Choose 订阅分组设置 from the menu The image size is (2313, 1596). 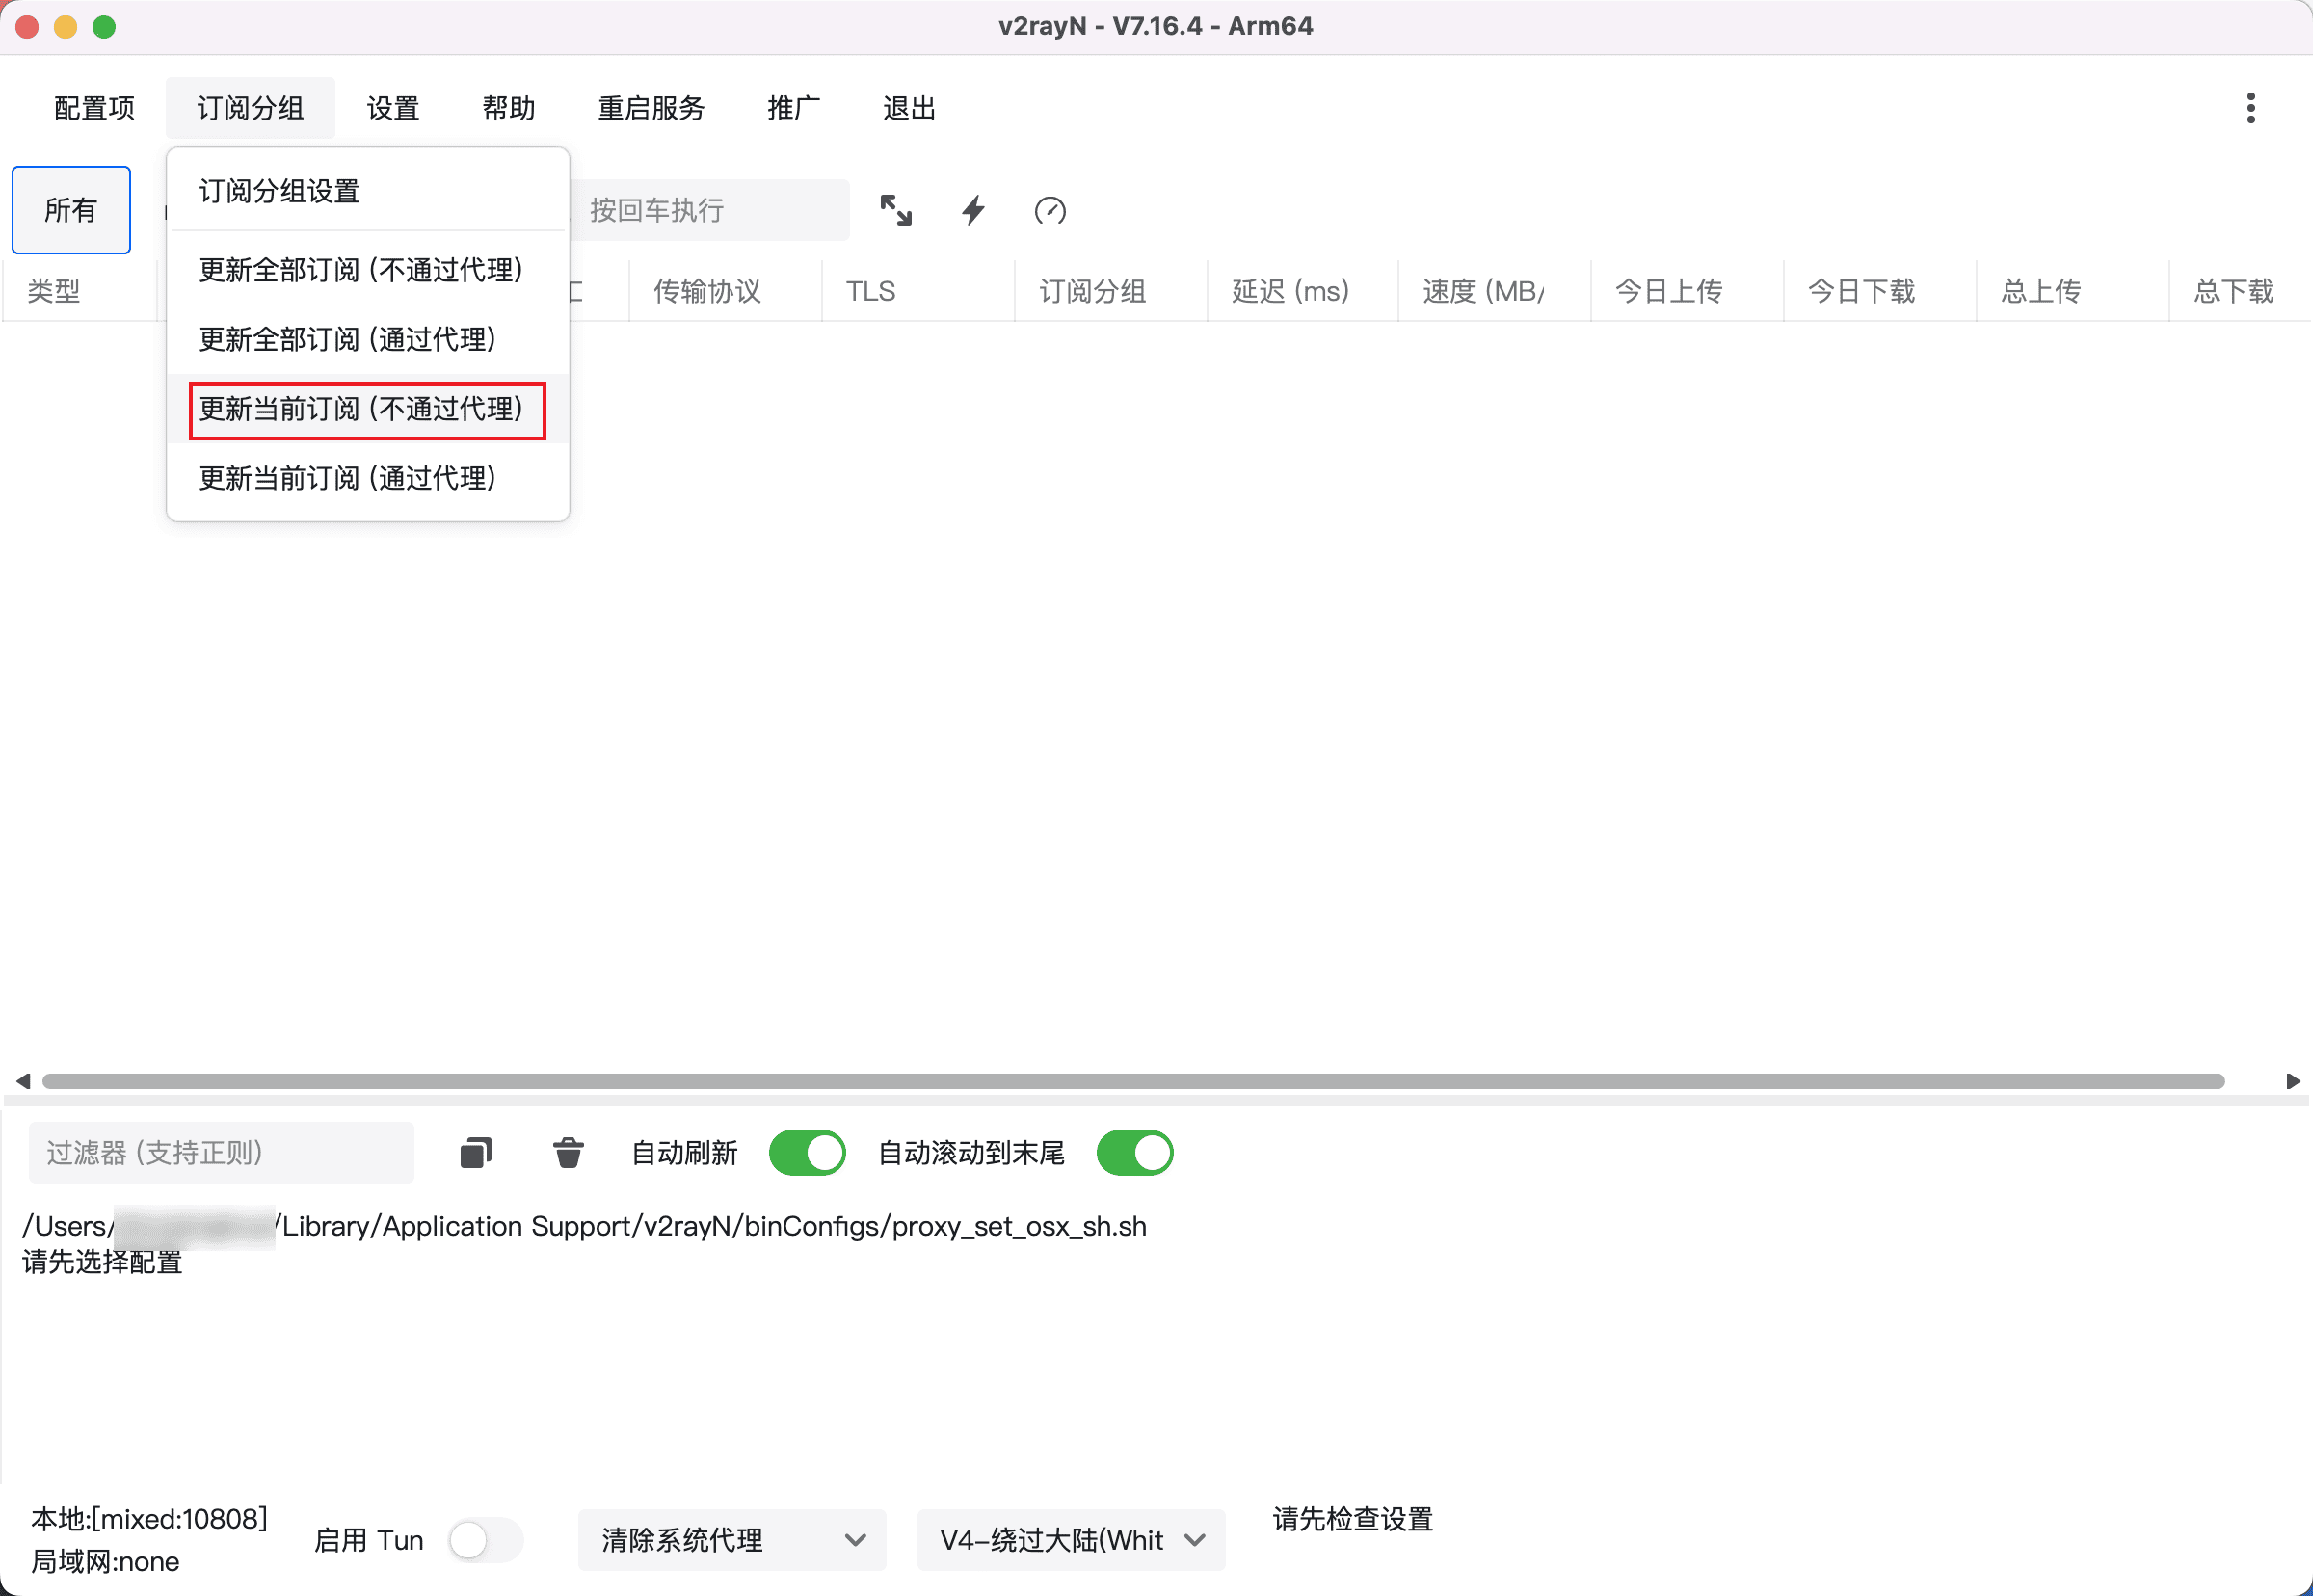[279, 191]
